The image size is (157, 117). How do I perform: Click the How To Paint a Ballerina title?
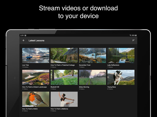coord(59,109)
